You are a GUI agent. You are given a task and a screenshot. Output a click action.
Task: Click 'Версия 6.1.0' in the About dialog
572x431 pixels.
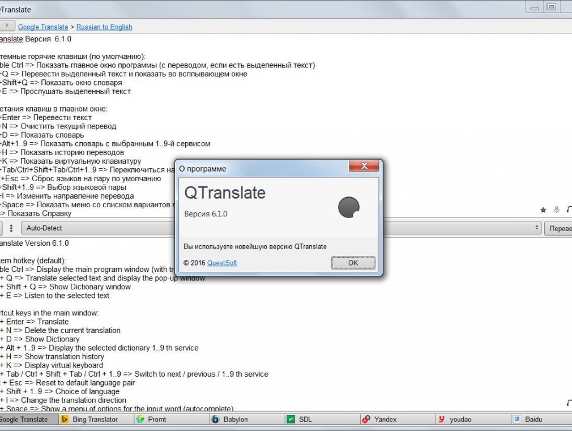pos(206,214)
